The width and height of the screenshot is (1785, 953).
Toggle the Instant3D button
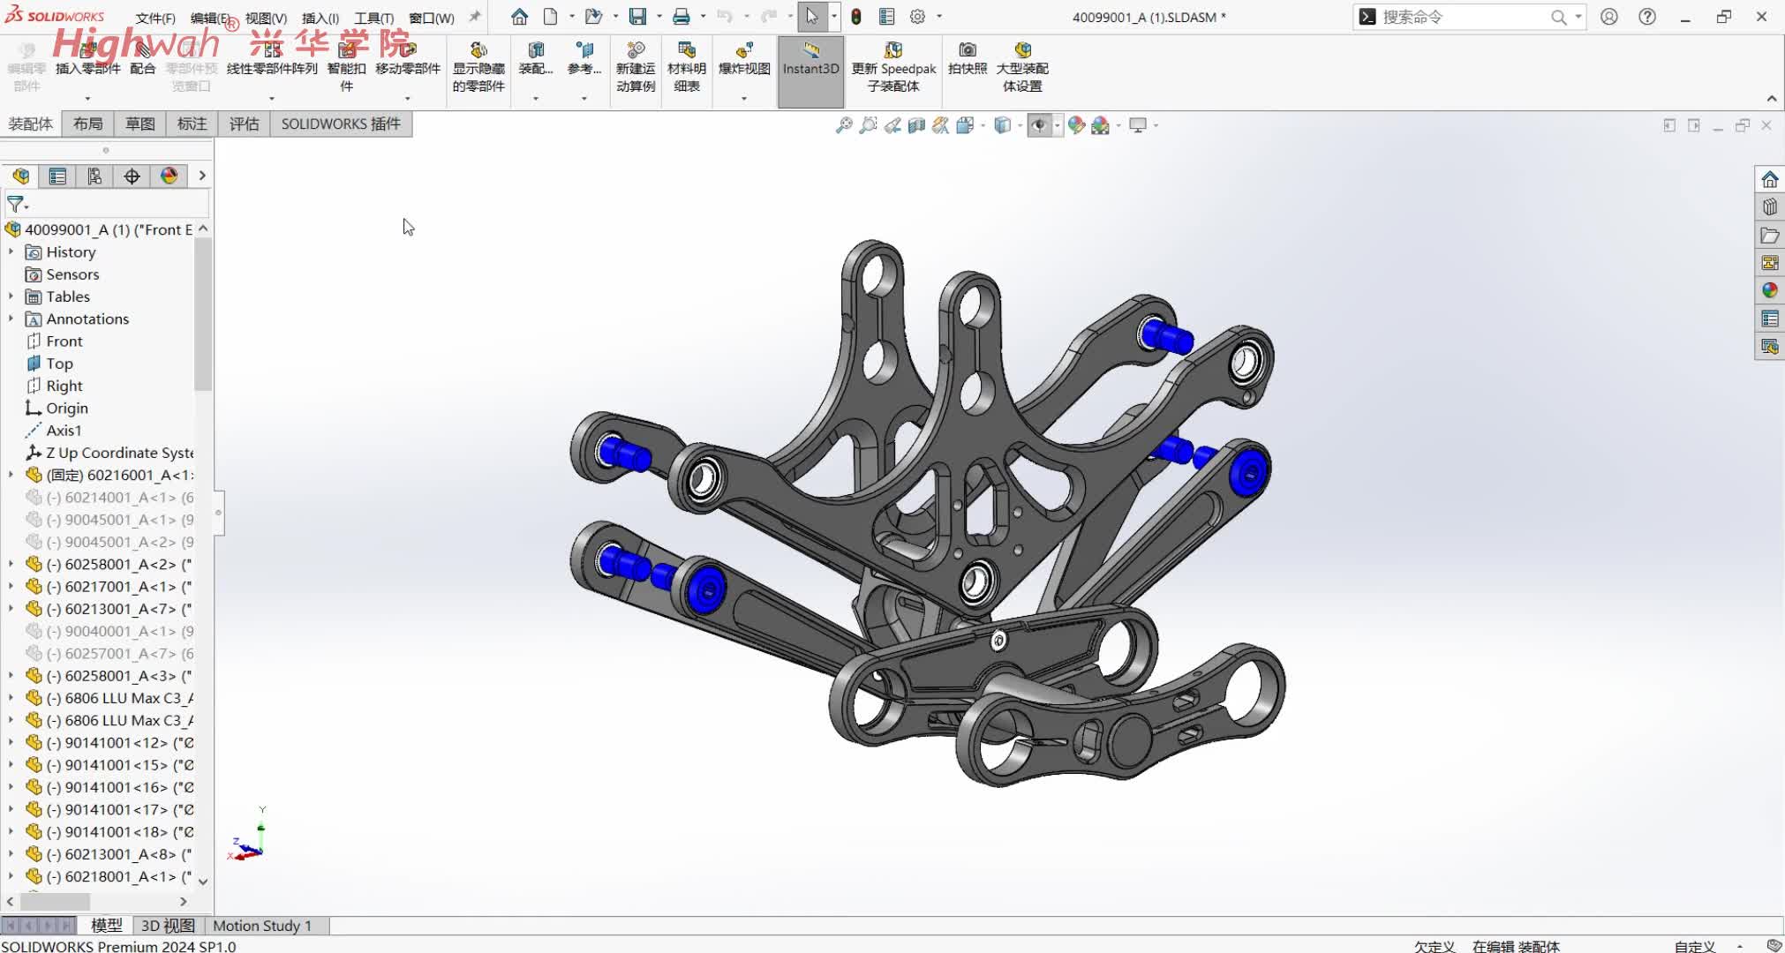click(810, 58)
